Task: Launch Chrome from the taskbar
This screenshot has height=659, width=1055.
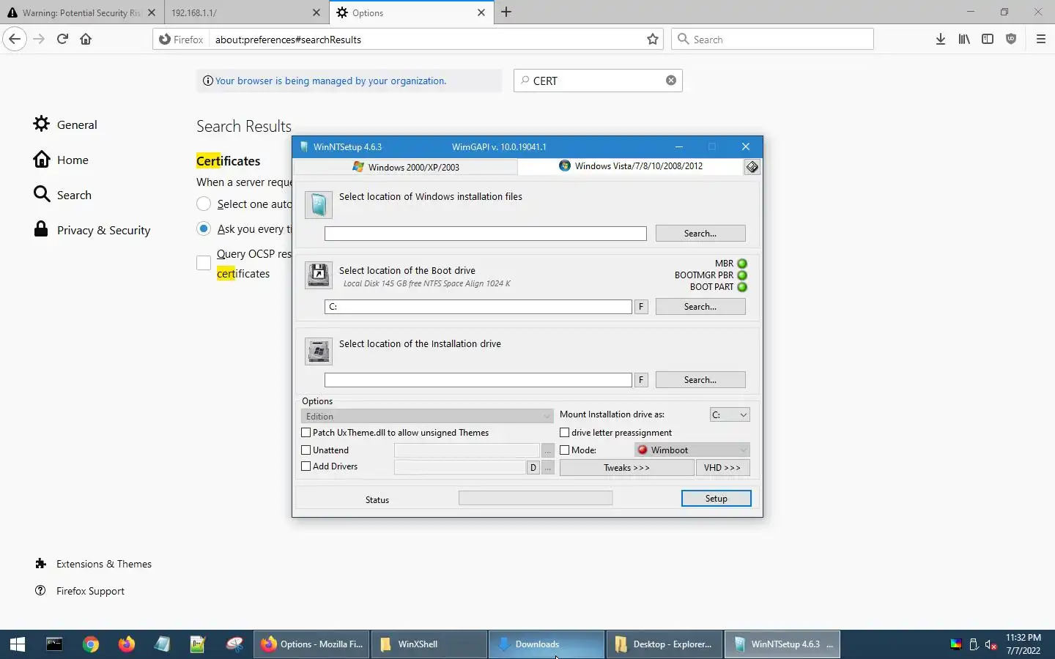Action: [91, 644]
